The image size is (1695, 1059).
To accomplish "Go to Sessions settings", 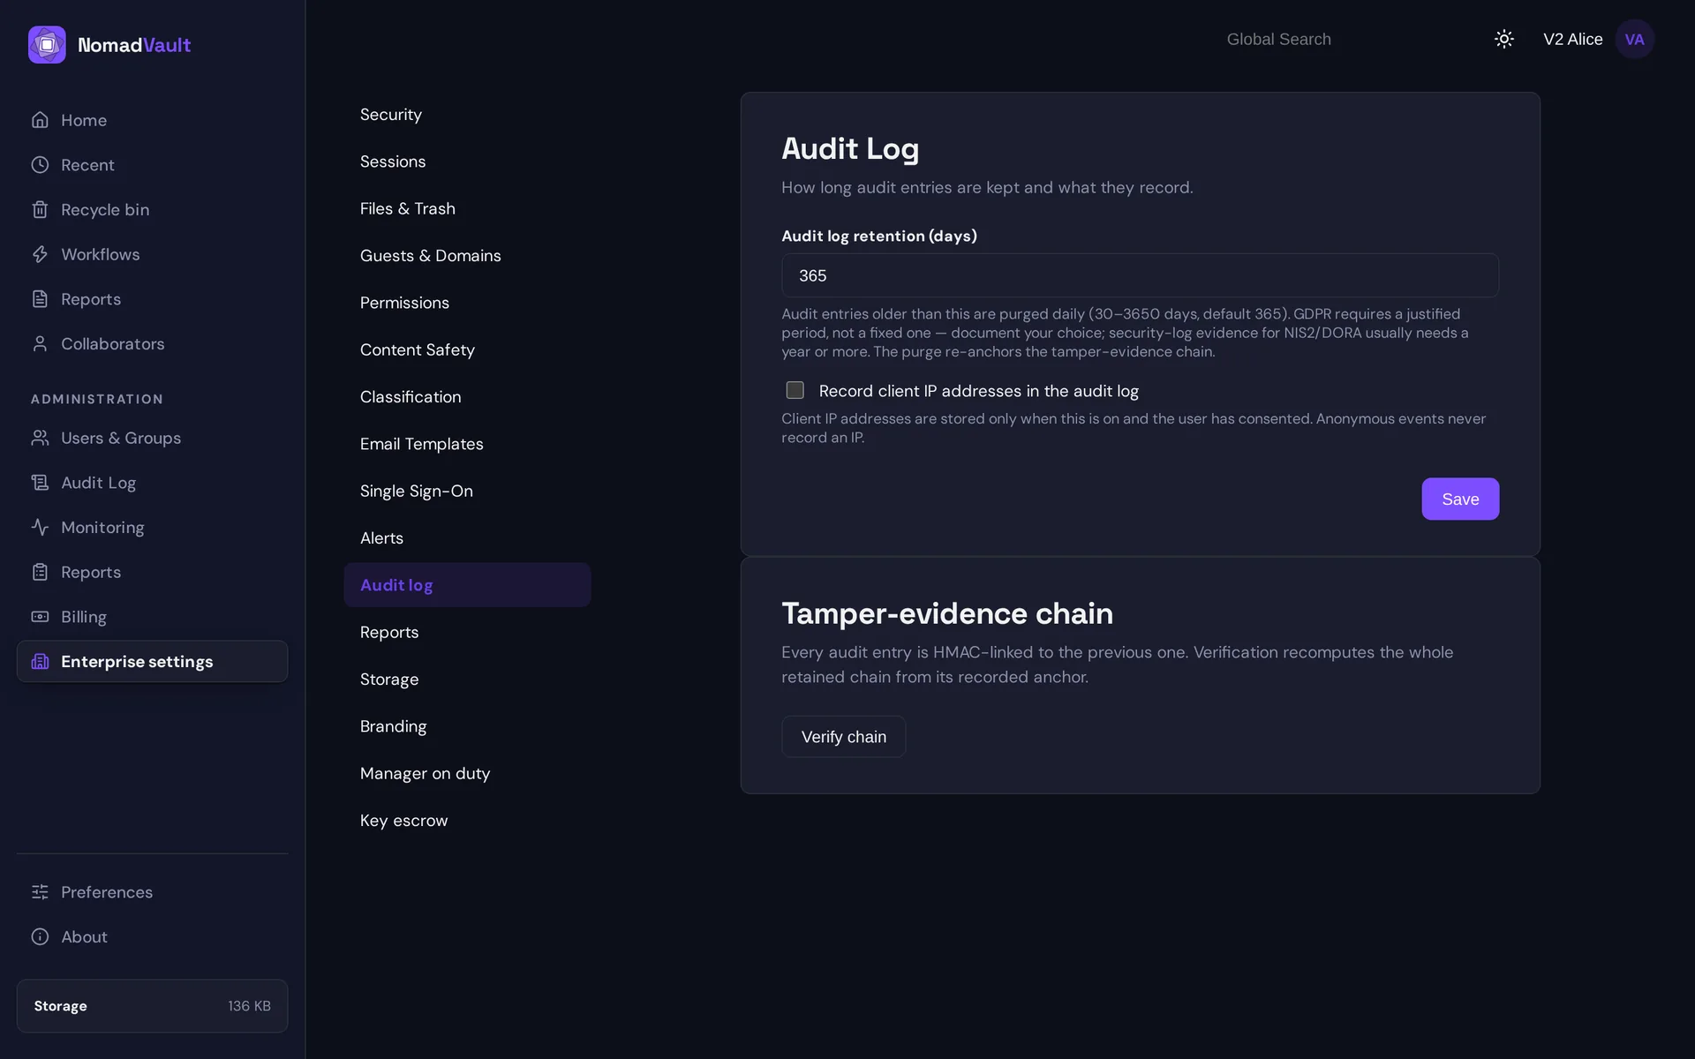I will point(467,161).
